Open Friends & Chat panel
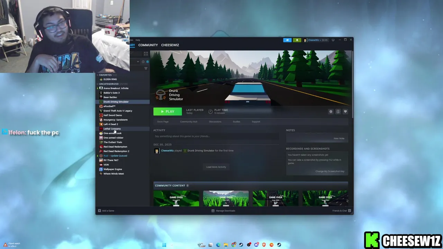Screen dimensions: 443x249 pyautogui.click(x=342, y=211)
